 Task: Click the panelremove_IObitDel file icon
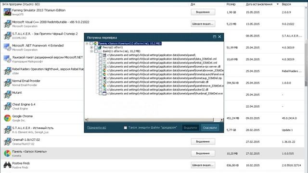pos(104,86)
